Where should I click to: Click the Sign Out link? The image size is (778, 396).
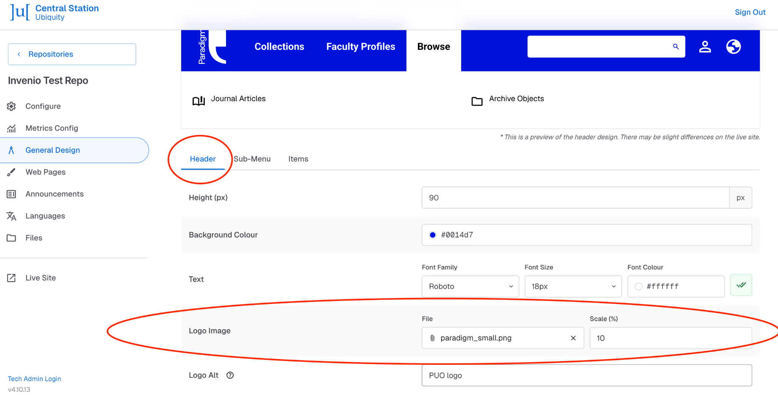click(x=750, y=12)
